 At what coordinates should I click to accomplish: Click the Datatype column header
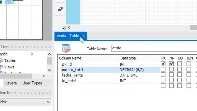pos(128,58)
